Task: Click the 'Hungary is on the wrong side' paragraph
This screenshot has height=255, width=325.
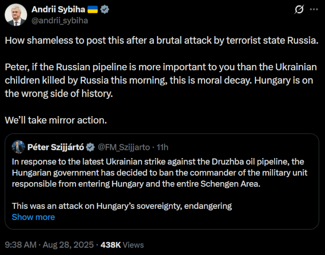Action: (161, 80)
